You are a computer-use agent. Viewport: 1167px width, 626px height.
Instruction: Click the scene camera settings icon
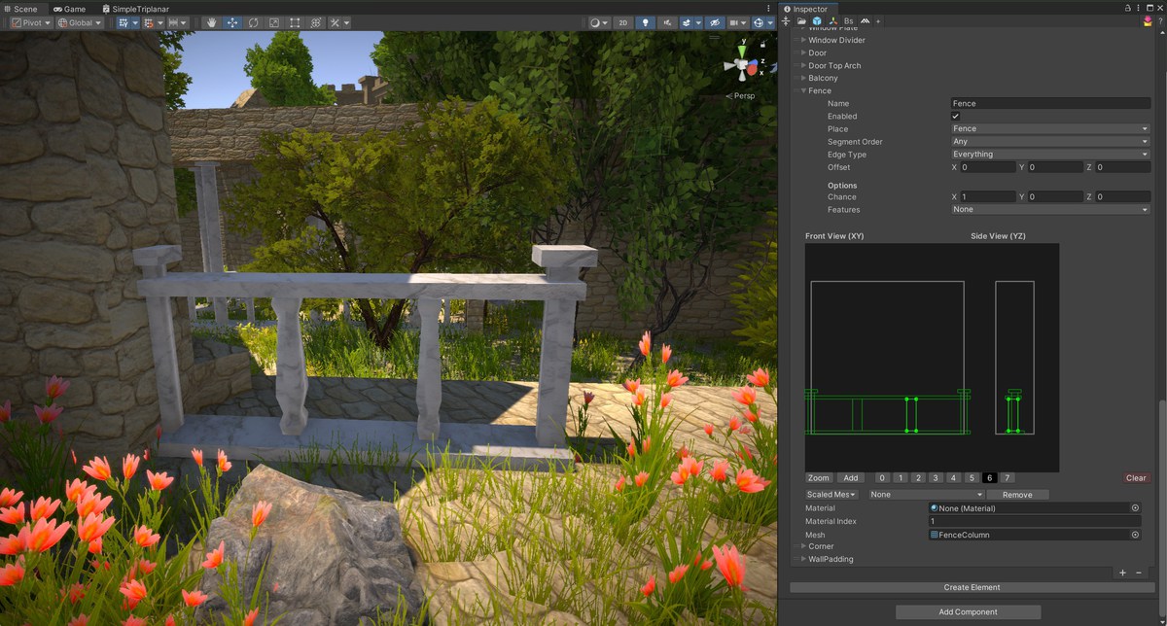point(733,22)
